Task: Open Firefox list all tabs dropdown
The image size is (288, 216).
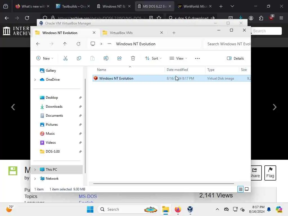Action: coord(232,6)
